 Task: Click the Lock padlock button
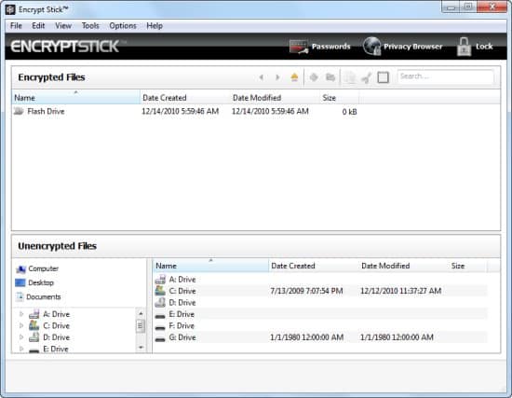click(x=475, y=47)
